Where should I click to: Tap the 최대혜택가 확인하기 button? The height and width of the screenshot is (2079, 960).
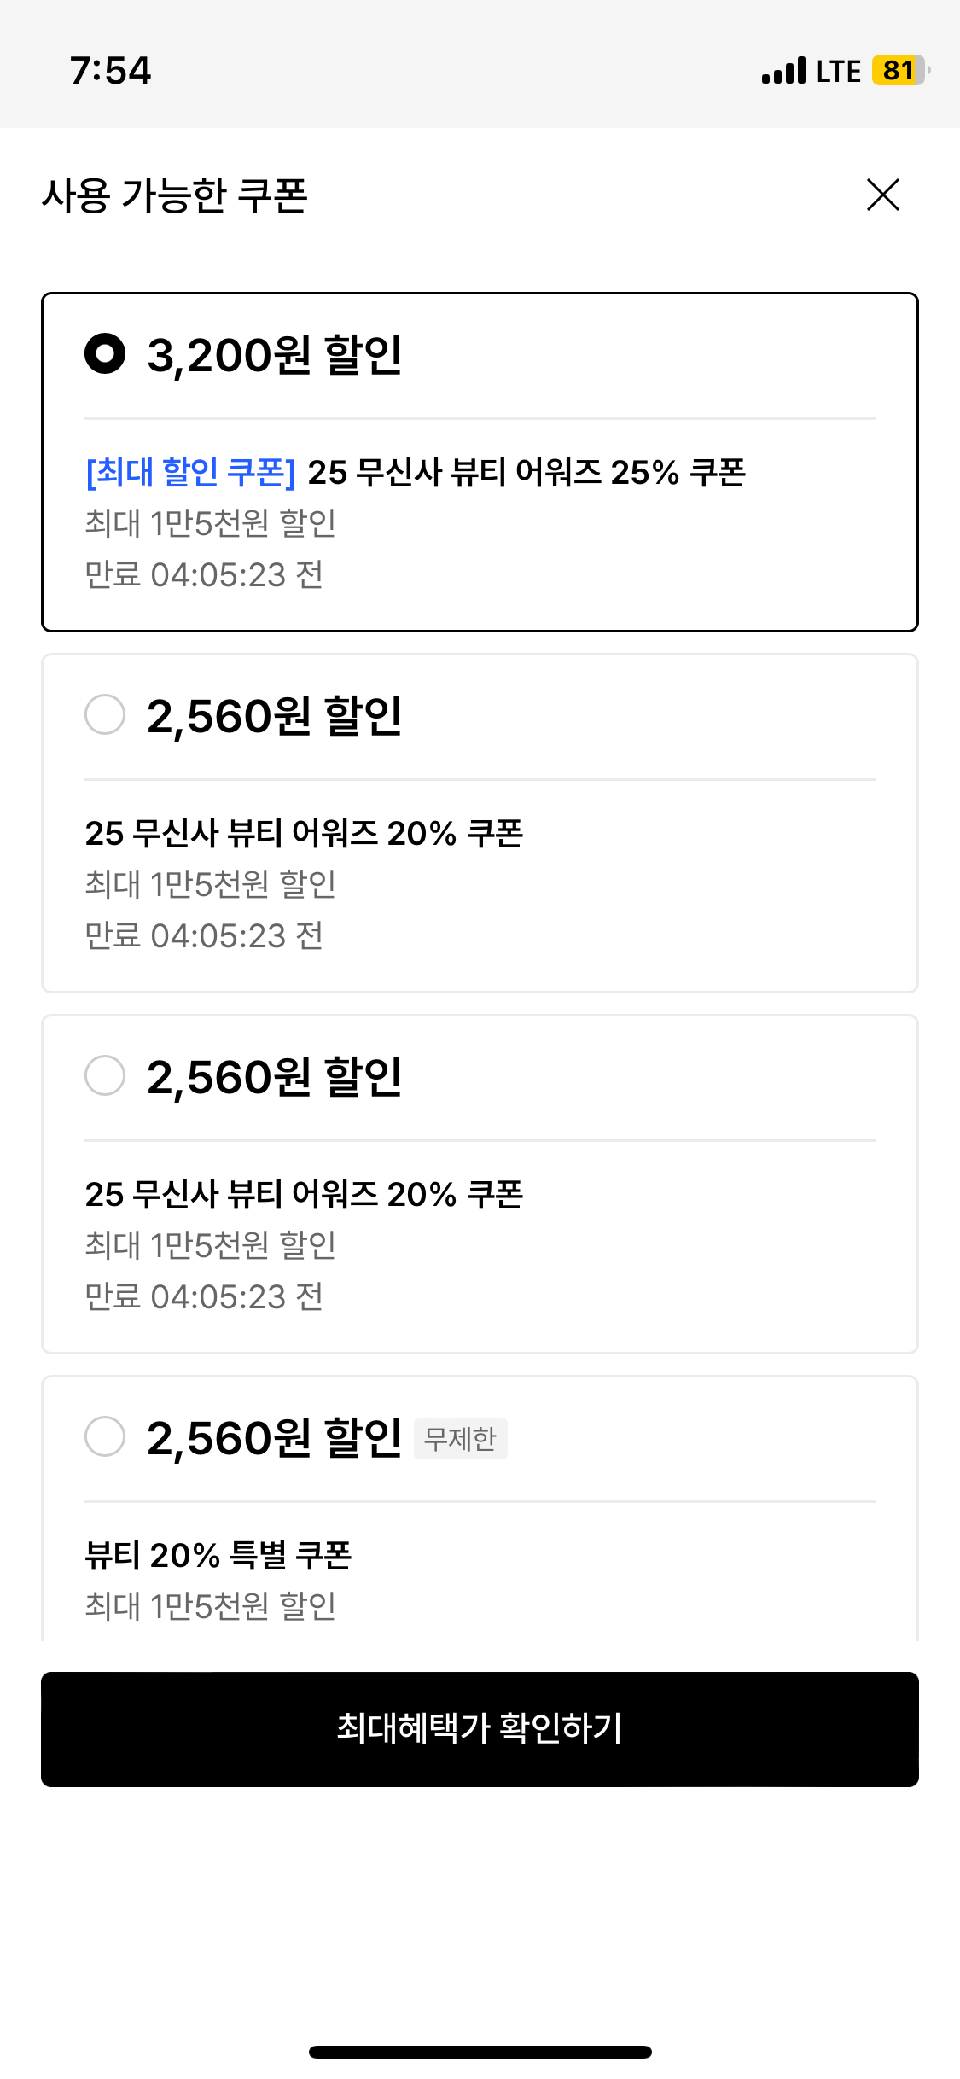click(x=480, y=1728)
